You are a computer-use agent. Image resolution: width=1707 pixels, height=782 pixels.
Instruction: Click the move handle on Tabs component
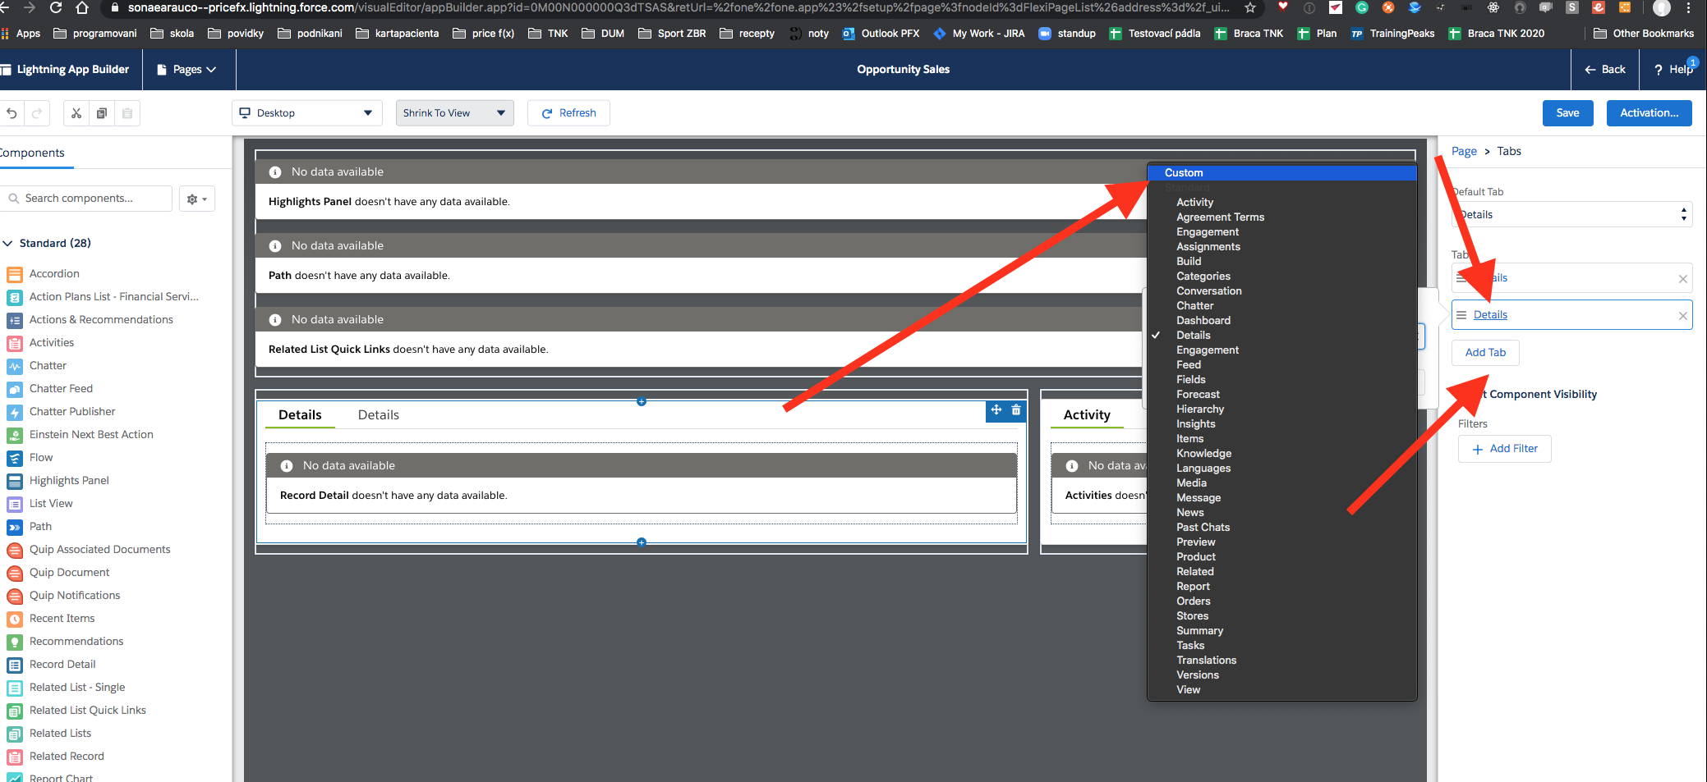[996, 410]
